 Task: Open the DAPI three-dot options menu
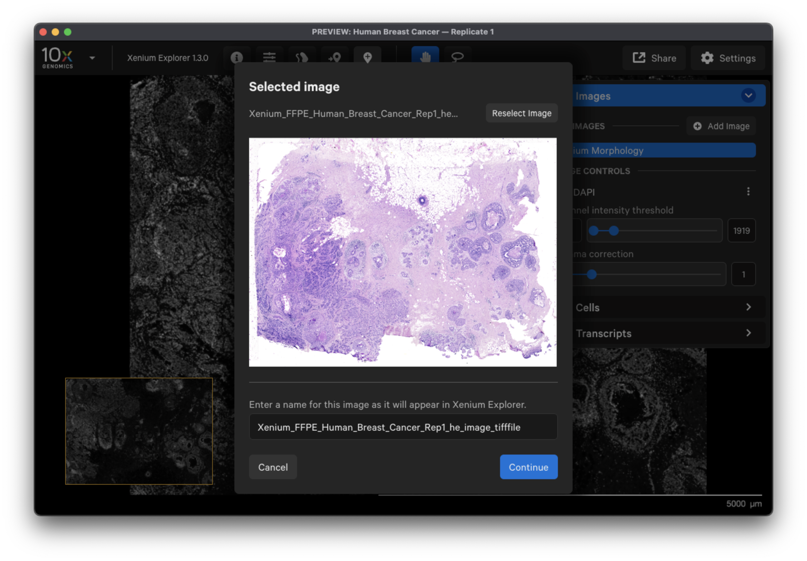pos(748,191)
